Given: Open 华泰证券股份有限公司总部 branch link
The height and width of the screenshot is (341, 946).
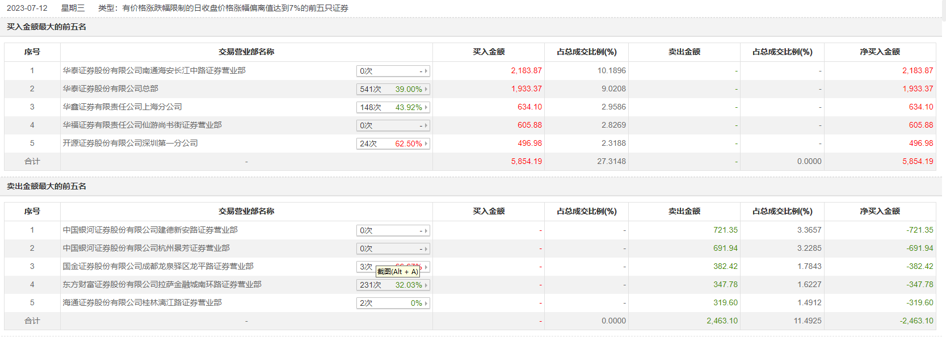Looking at the screenshot, I should tap(111, 89).
